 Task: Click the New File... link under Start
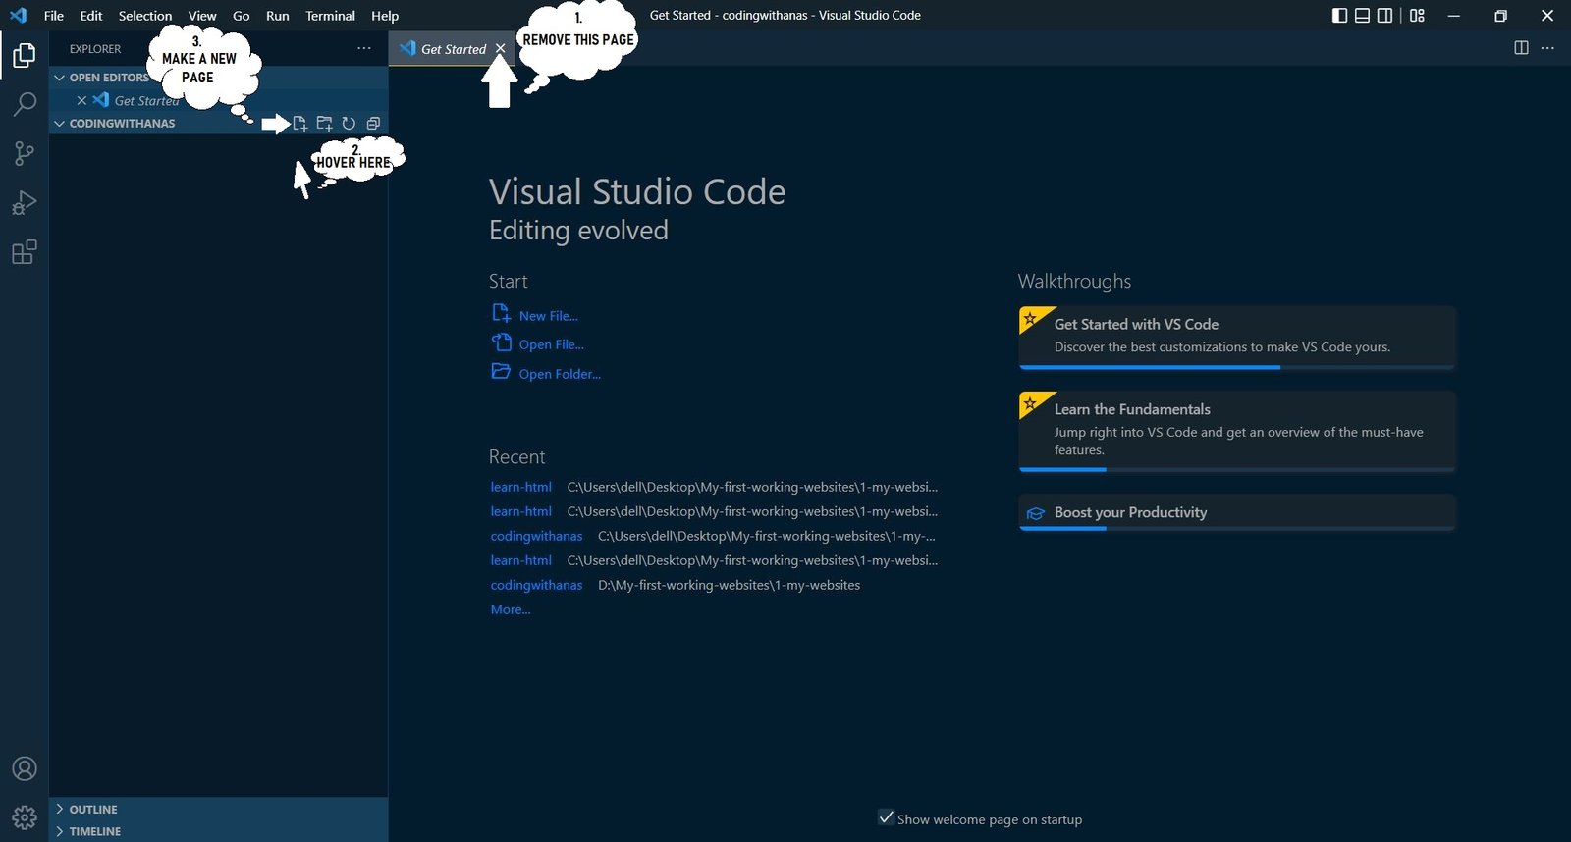[548, 316]
